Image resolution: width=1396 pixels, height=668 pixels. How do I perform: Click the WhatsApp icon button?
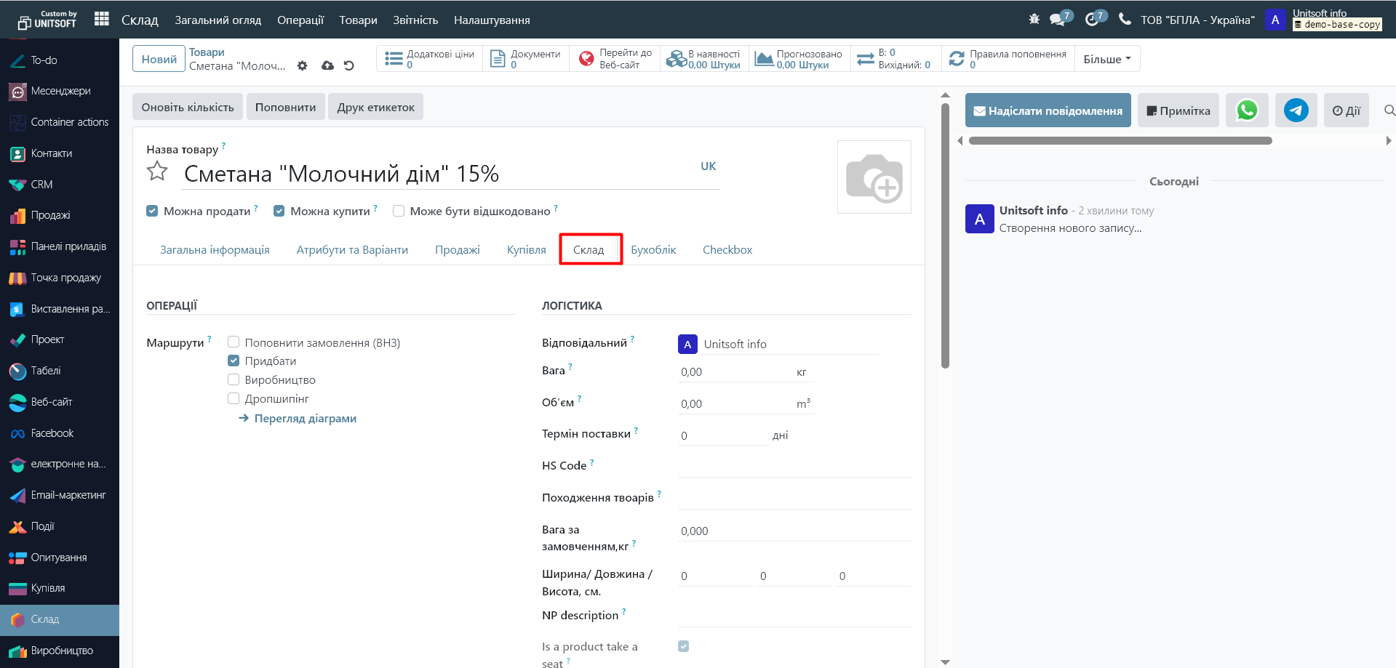[x=1247, y=110]
